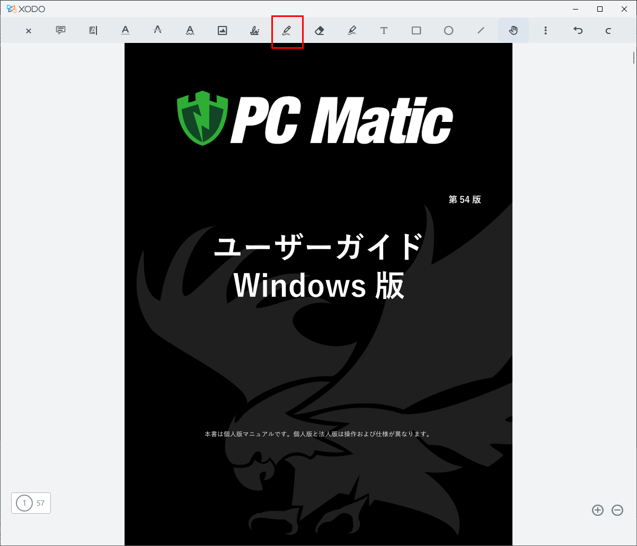Choose the text underline tool

[125, 30]
